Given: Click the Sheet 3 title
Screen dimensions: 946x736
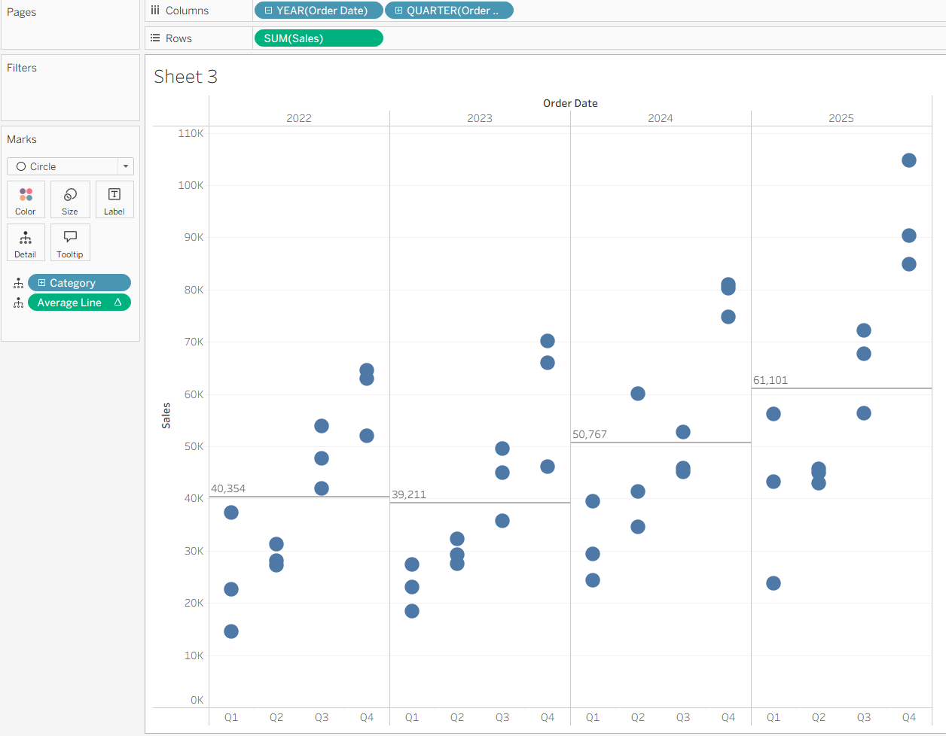Looking at the screenshot, I should click(185, 77).
